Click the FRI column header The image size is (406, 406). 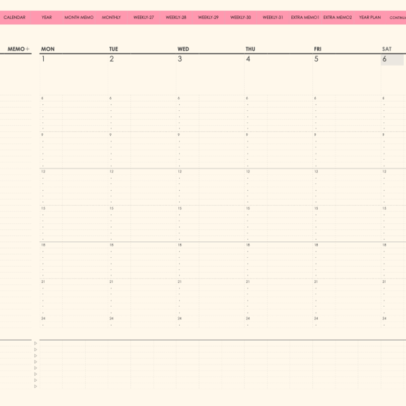tap(317, 49)
